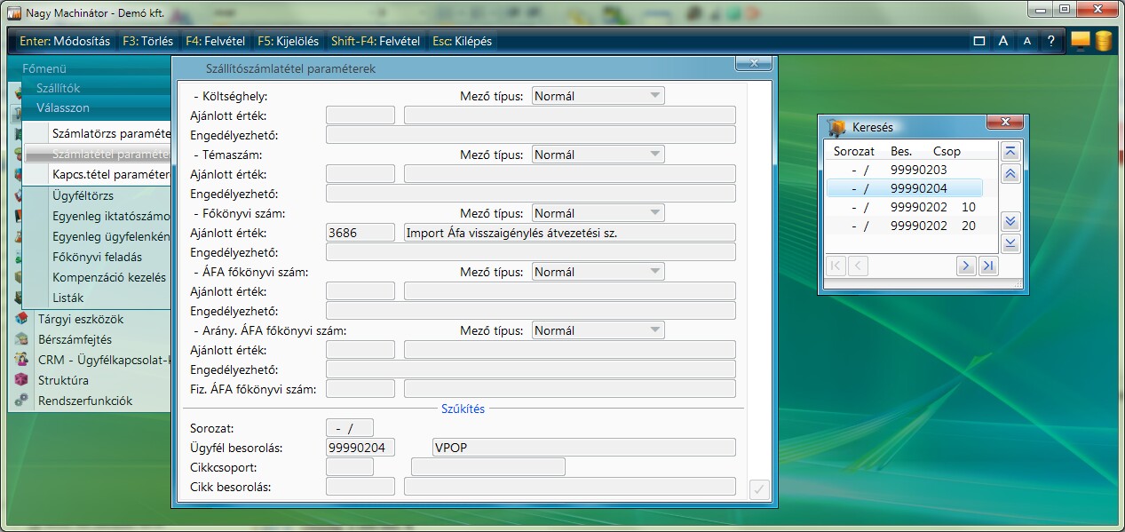1125x532 pixels.
Task: Click the scroll to far right arrow in Keresés
Action: pyautogui.click(x=988, y=266)
